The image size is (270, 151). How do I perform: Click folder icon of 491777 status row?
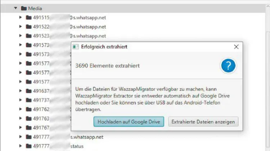(28, 146)
